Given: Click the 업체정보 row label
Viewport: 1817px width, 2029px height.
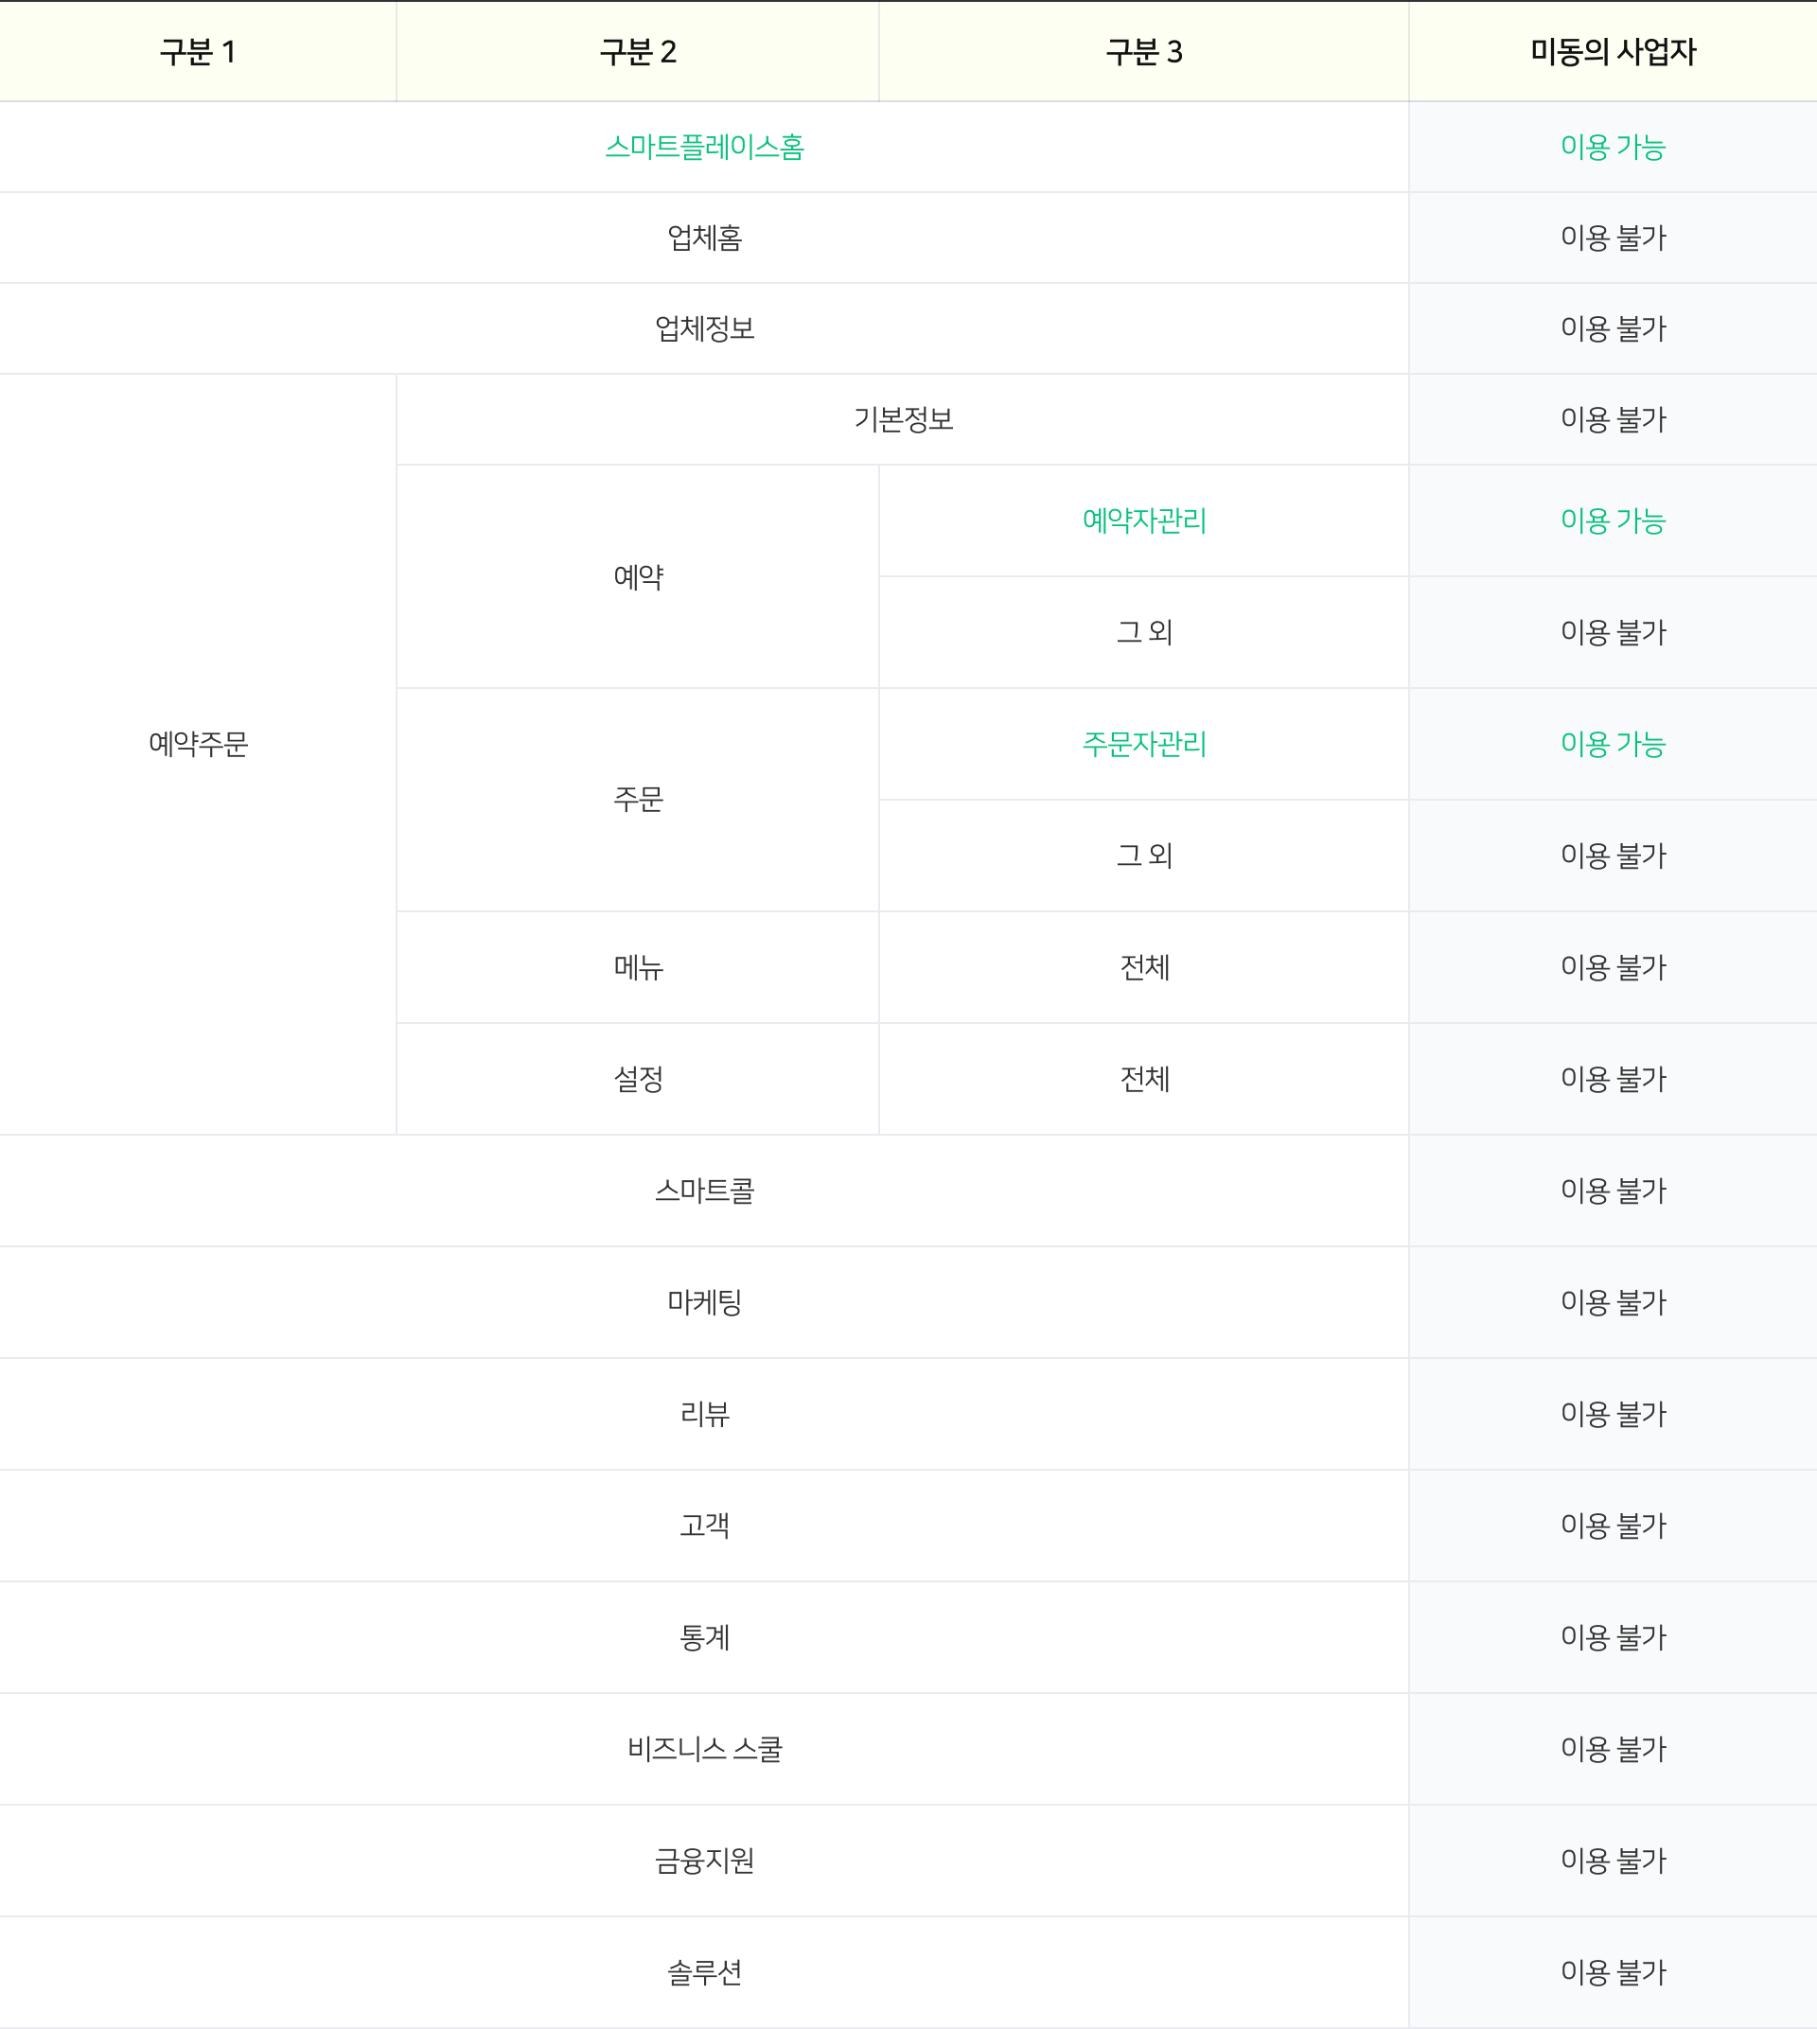Looking at the screenshot, I should pyautogui.click(x=705, y=328).
